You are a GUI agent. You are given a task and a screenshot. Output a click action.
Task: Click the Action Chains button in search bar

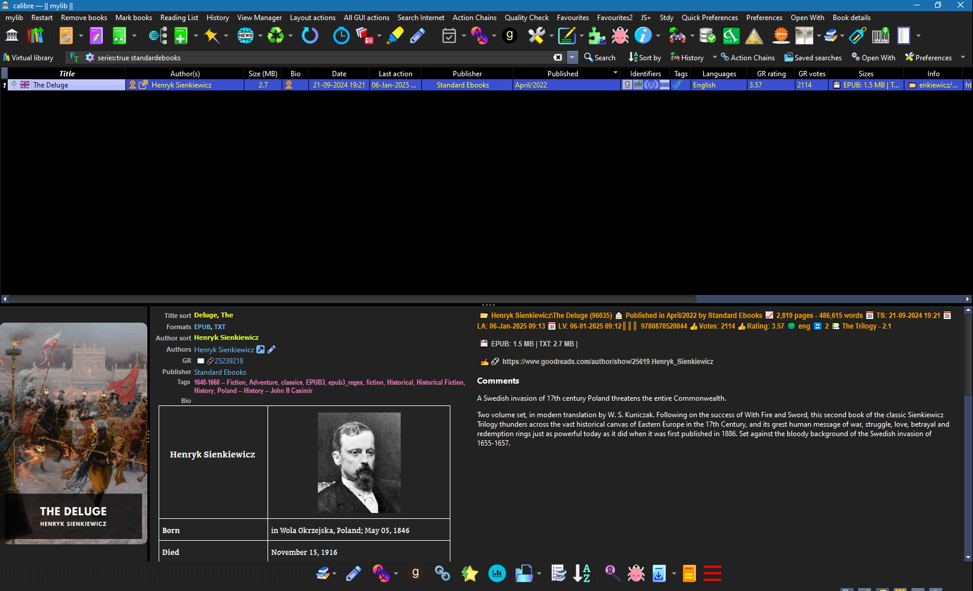click(748, 57)
